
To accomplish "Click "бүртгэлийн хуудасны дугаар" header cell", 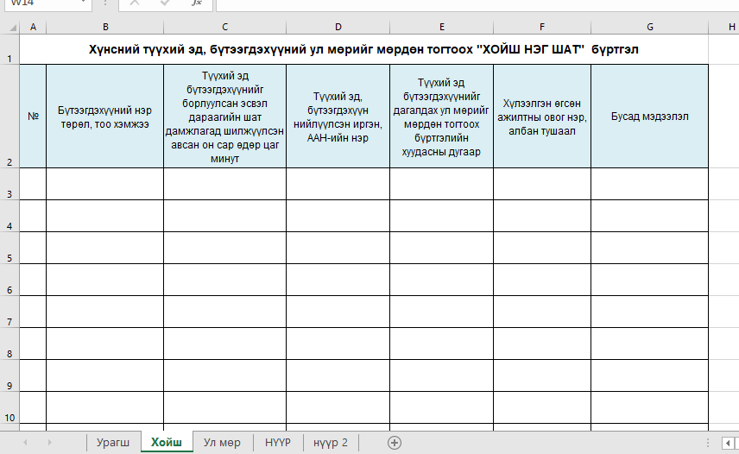I will coord(442,117).
